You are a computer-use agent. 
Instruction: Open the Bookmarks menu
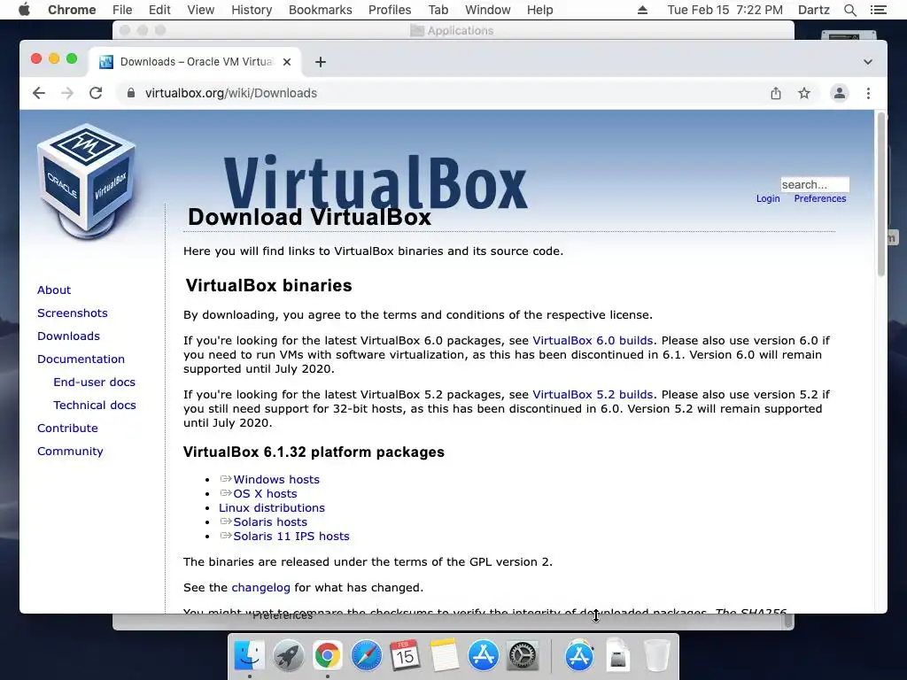click(x=321, y=10)
